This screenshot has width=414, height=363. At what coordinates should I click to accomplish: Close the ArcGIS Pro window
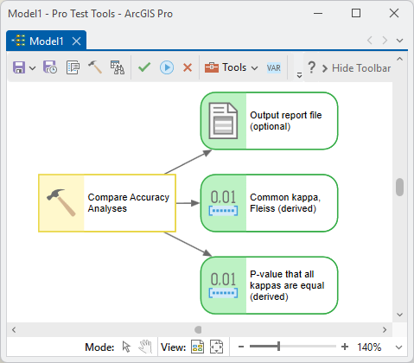[x=394, y=13]
